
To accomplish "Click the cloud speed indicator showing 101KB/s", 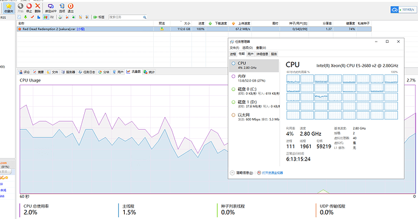I will 403,10.
